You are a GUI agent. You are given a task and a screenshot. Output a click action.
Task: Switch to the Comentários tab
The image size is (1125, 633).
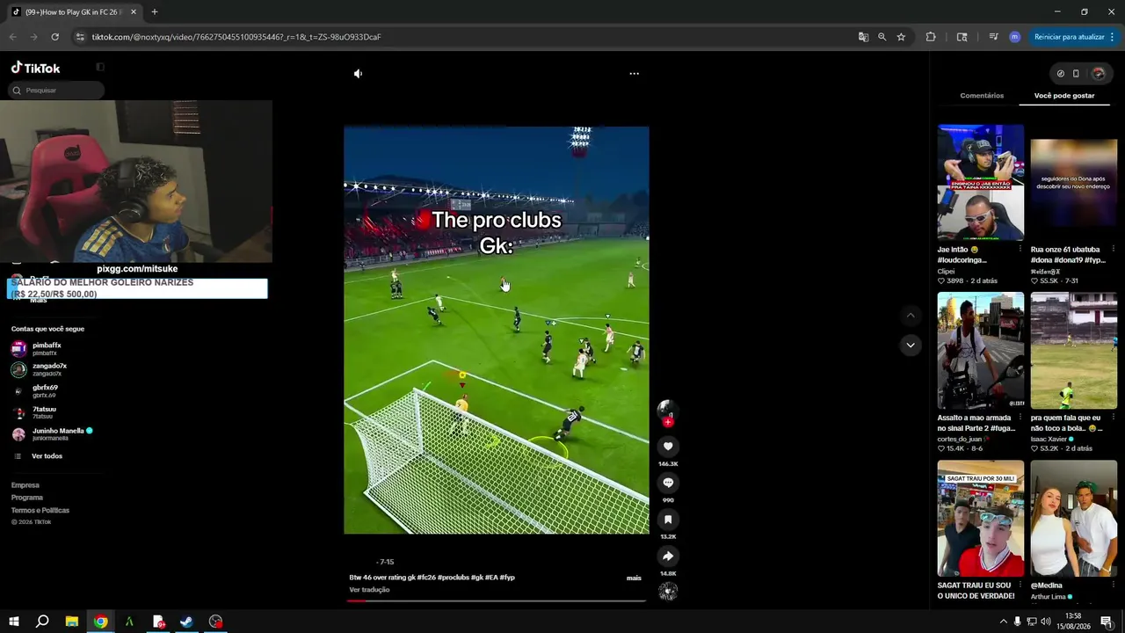tap(982, 96)
